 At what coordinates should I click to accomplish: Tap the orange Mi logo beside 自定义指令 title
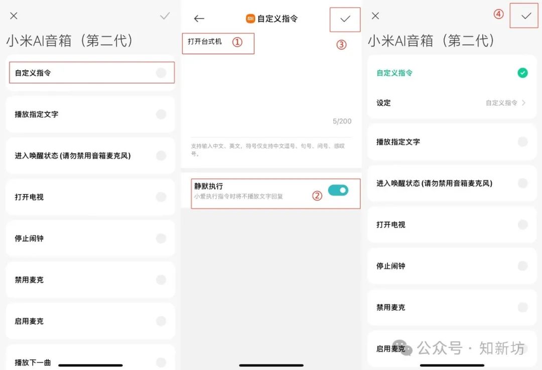tap(250, 19)
